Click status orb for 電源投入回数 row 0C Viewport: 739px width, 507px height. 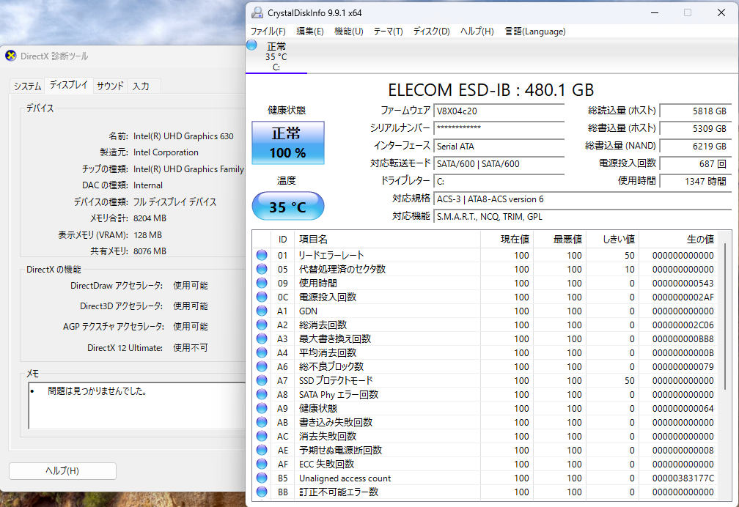point(262,297)
